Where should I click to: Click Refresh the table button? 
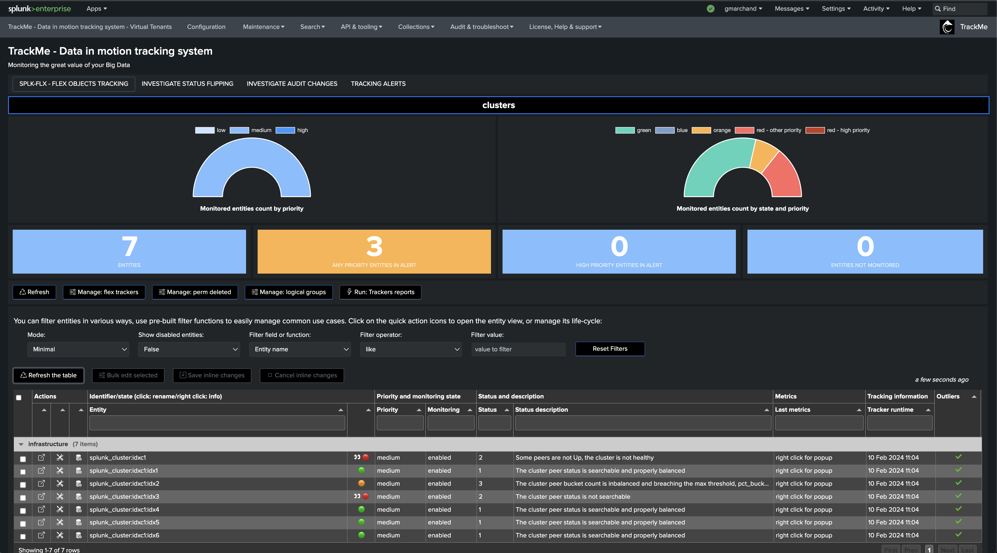pyautogui.click(x=49, y=375)
